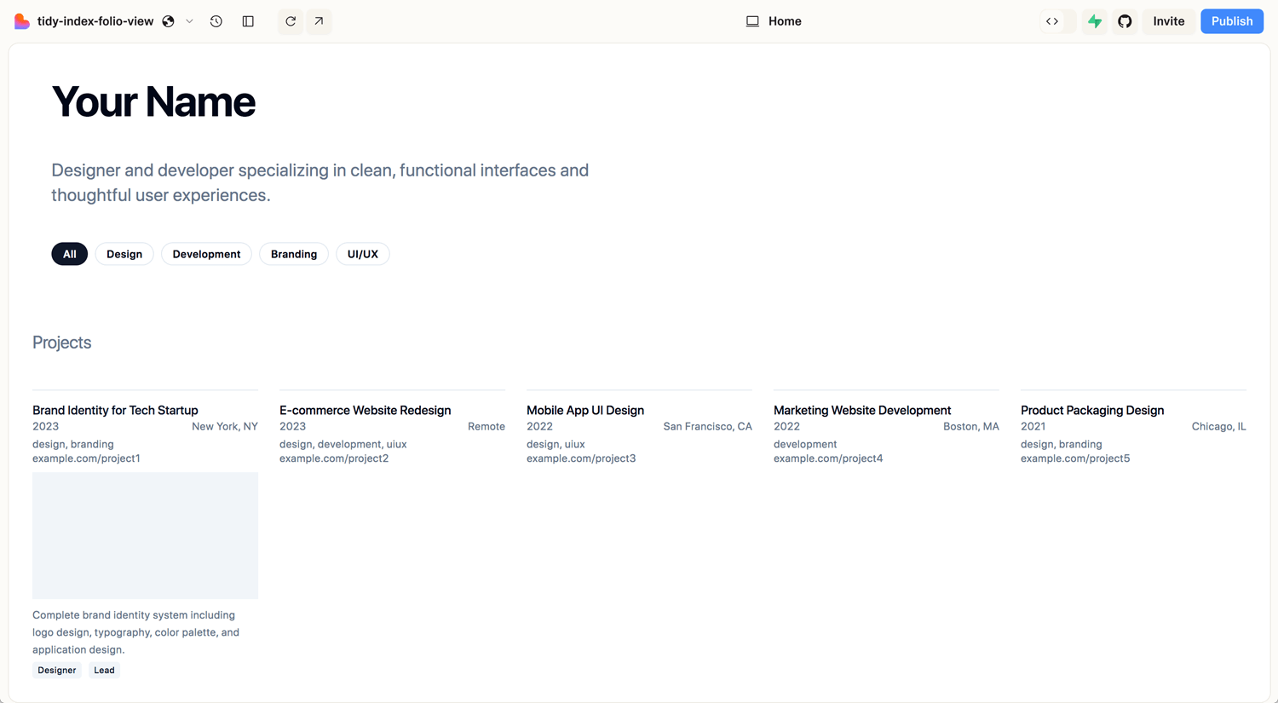Click Chicago, IL location text
Viewport: 1278px width, 703px height.
(1219, 426)
